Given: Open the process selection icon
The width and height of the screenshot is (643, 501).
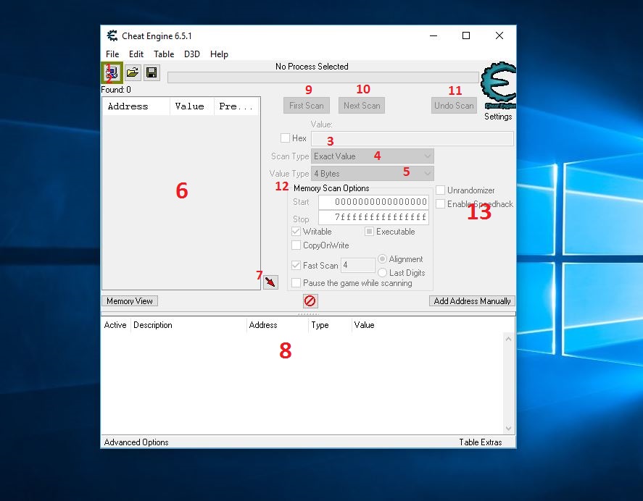Looking at the screenshot, I should click(112, 73).
